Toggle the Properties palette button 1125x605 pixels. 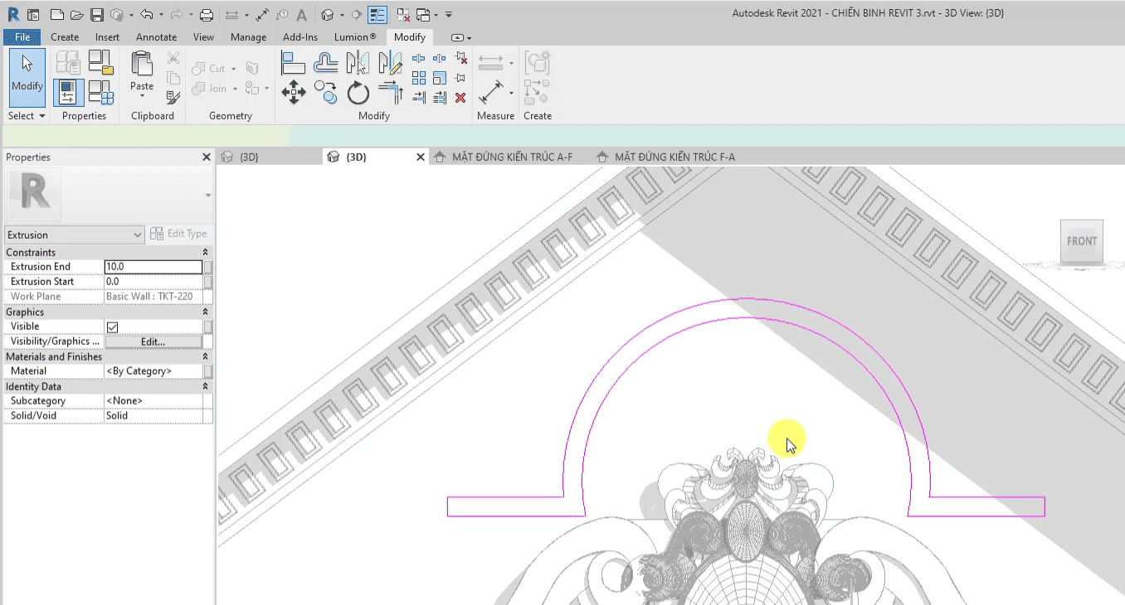point(69,92)
